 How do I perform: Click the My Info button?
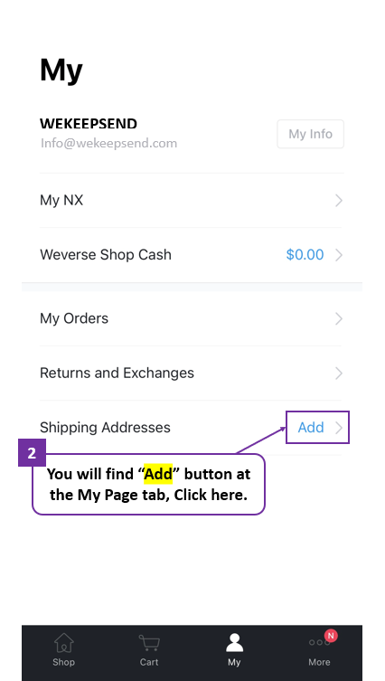310,134
